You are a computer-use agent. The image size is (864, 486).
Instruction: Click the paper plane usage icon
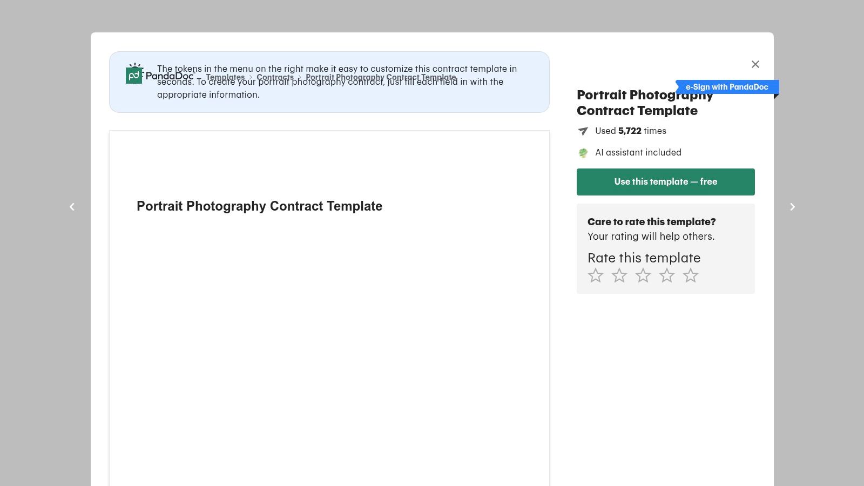[583, 131]
